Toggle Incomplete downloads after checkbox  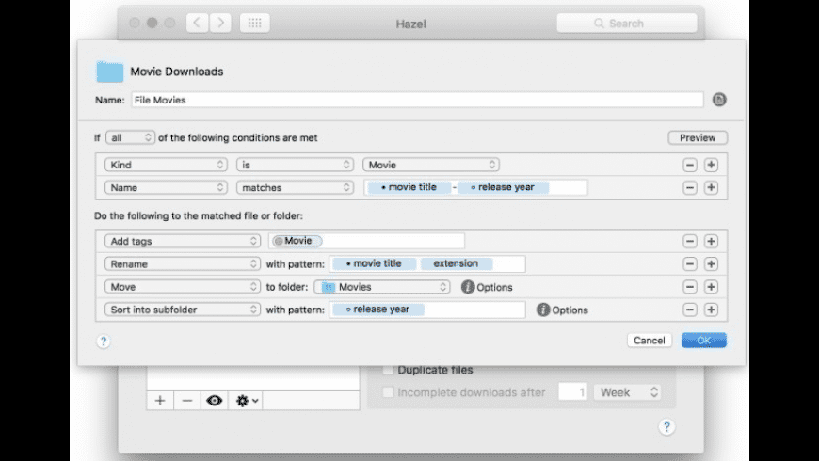point(388,392)
